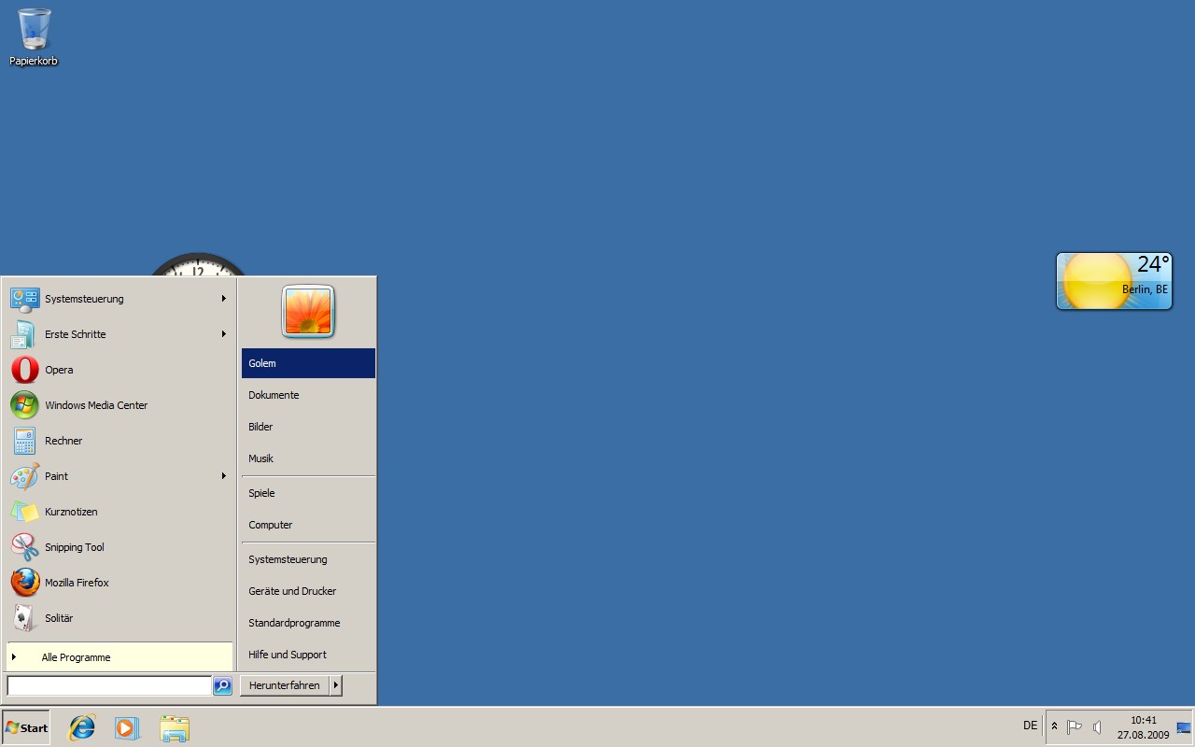Start a Solitär game

[x=59, y=618]
